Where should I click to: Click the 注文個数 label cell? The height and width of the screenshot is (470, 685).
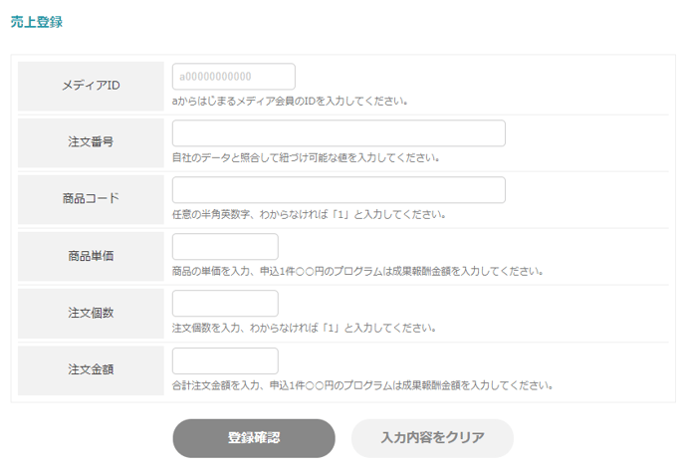point(91,314)
